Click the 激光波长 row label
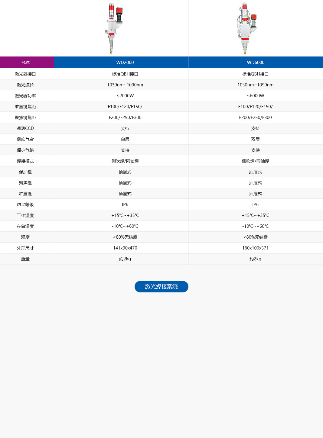The image size is (323, 438). point(25,85)
